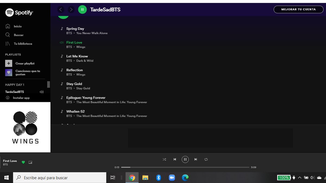The width and height of the screenshot is (326, 183).
Task: Skip to previous track
Action: (175, 159)
